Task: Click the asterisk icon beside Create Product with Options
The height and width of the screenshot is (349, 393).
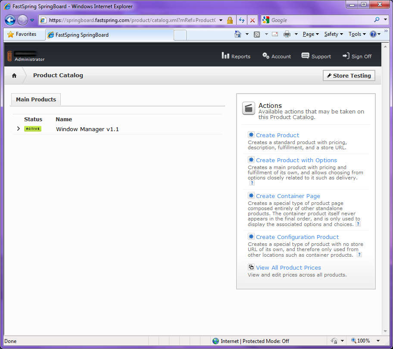Action: click(x=251, y=160)
